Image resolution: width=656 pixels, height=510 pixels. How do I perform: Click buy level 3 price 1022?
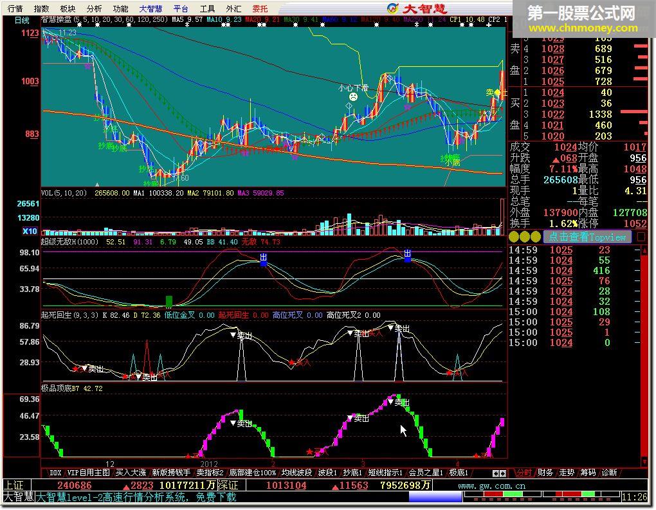click(552, 114)
